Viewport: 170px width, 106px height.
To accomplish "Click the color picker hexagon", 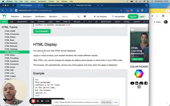I will tap(139, 74).
